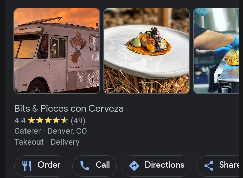Click the Denver, CO location text
The width and height of the screenshot is (243, 178).
(67, 131)
